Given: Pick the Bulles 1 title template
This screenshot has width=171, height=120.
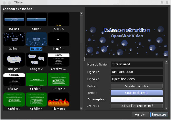Looking at the screenshot, I should [13, 39].
